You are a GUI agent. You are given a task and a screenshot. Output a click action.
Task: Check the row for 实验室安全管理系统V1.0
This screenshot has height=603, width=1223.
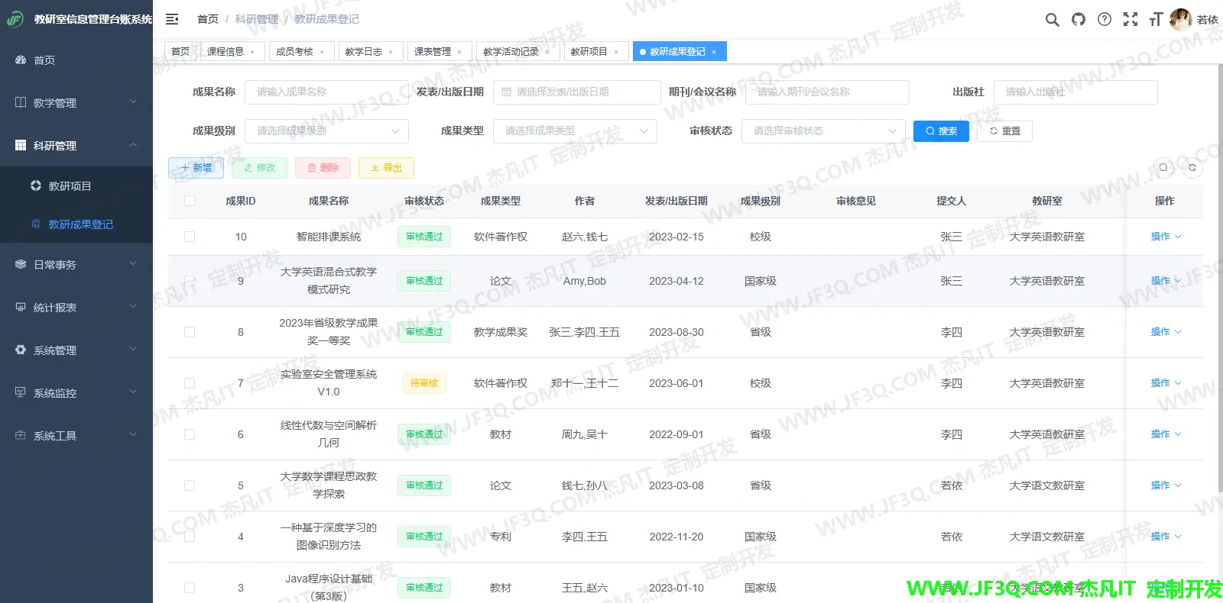pyautogui.click(x=190, y=383)
